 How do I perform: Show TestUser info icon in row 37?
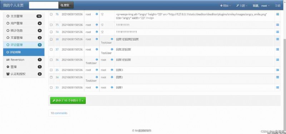[x=112, y=49]
